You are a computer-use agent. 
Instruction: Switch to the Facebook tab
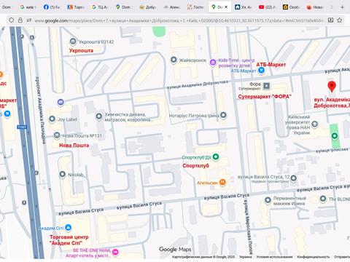[52, 7]
